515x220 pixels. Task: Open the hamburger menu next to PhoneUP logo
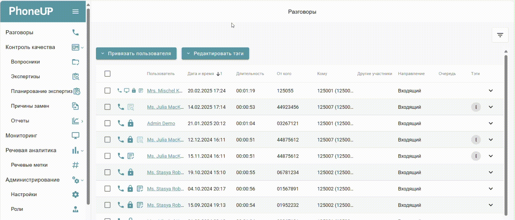75,12
